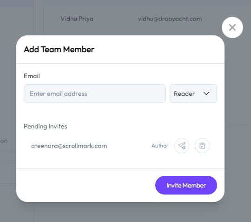The width and height of the screenshot is (251, 222).
Task: Click the partially hidden text at left edge
Action: 4,141
